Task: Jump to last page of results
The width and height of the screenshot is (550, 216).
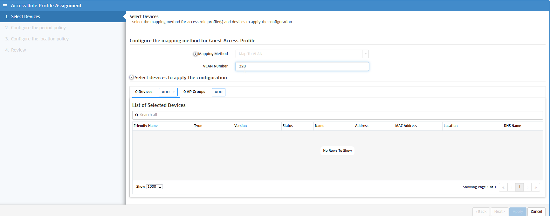Action: point(536,187)
